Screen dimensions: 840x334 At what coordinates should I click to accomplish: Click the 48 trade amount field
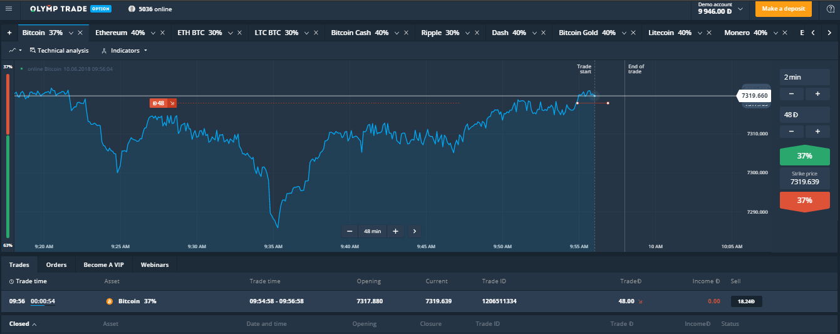805,115
